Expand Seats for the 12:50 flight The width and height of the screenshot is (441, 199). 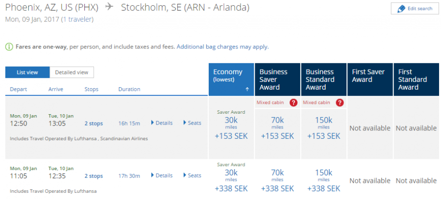coord(193,123)
